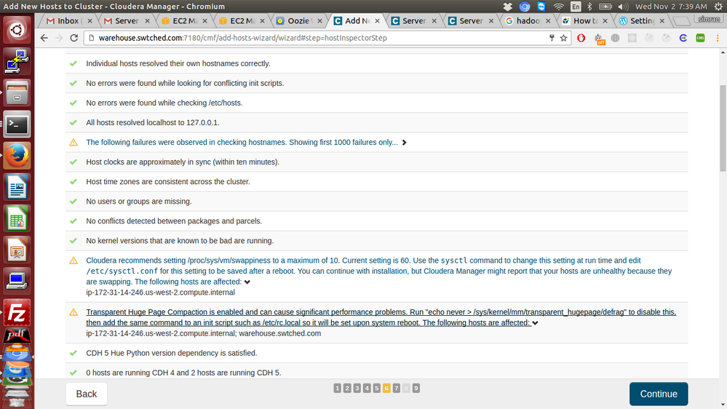Click the Back button

[x=87, y=394]
